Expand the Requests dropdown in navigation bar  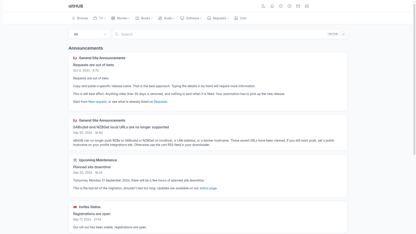218,18
